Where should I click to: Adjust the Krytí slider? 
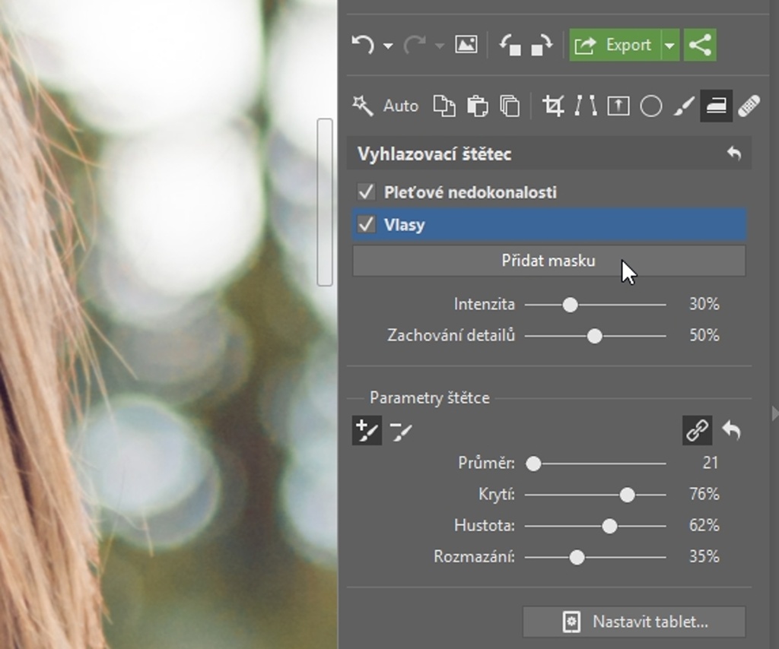click(627, 495)
